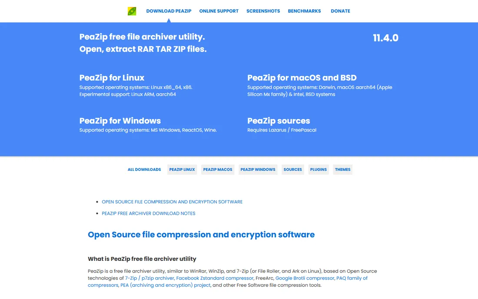This screenshot has height=299, width=478.
Task: View the Benchmarks page
Action: (304, 11)
